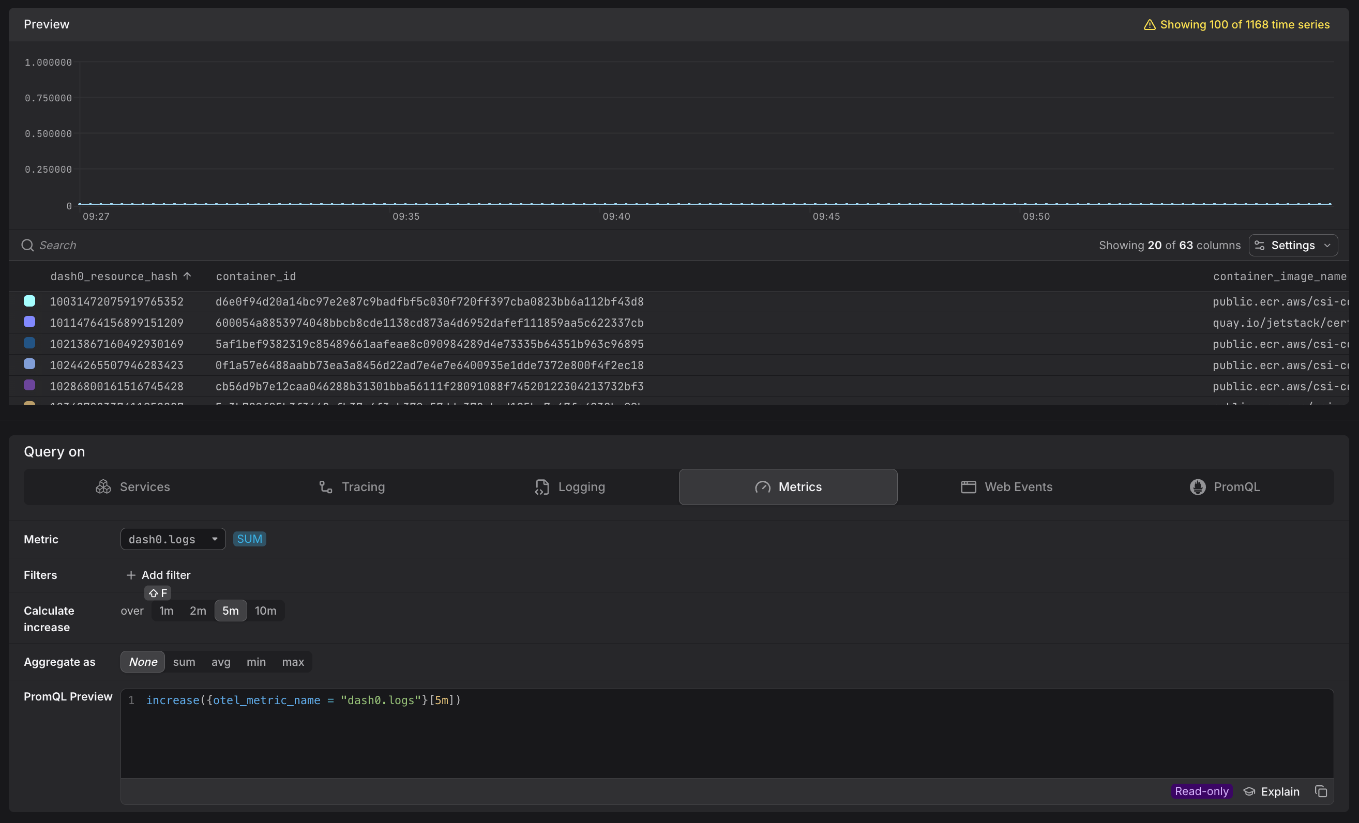1359x823 pixels.
Task: Click the Logging icon
Action: [541, 487]
